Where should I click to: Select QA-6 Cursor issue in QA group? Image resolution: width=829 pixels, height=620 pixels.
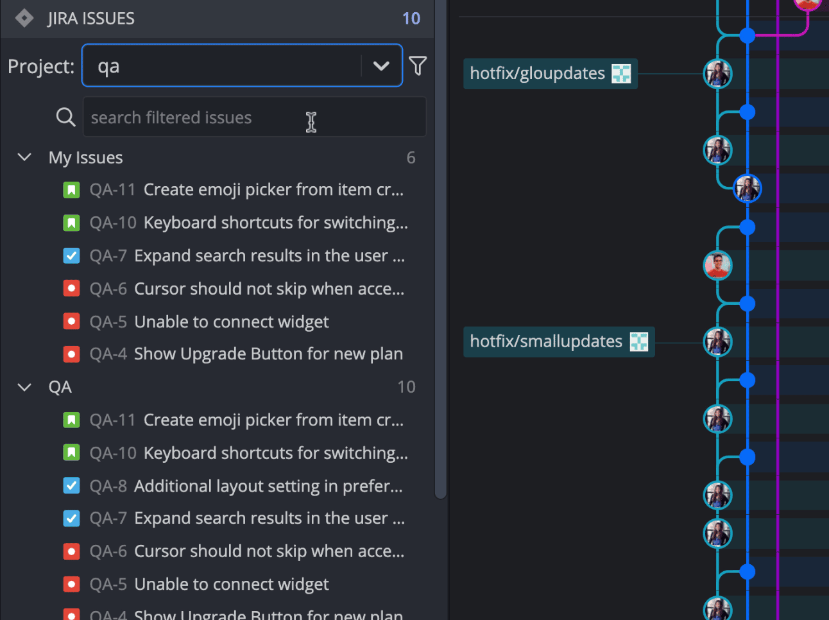[x=269, y=551]
